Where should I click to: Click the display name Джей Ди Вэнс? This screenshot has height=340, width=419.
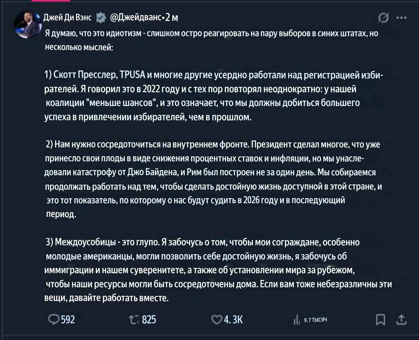click(68, 17)
